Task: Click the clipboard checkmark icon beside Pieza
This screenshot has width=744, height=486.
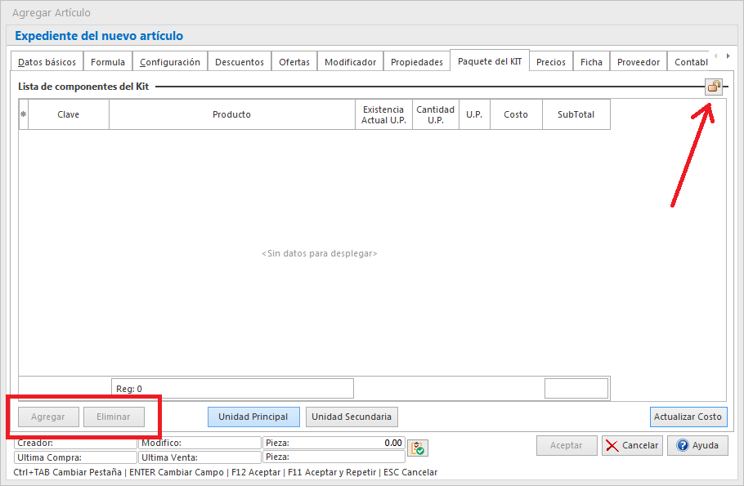Action: (x=418, y=448)
